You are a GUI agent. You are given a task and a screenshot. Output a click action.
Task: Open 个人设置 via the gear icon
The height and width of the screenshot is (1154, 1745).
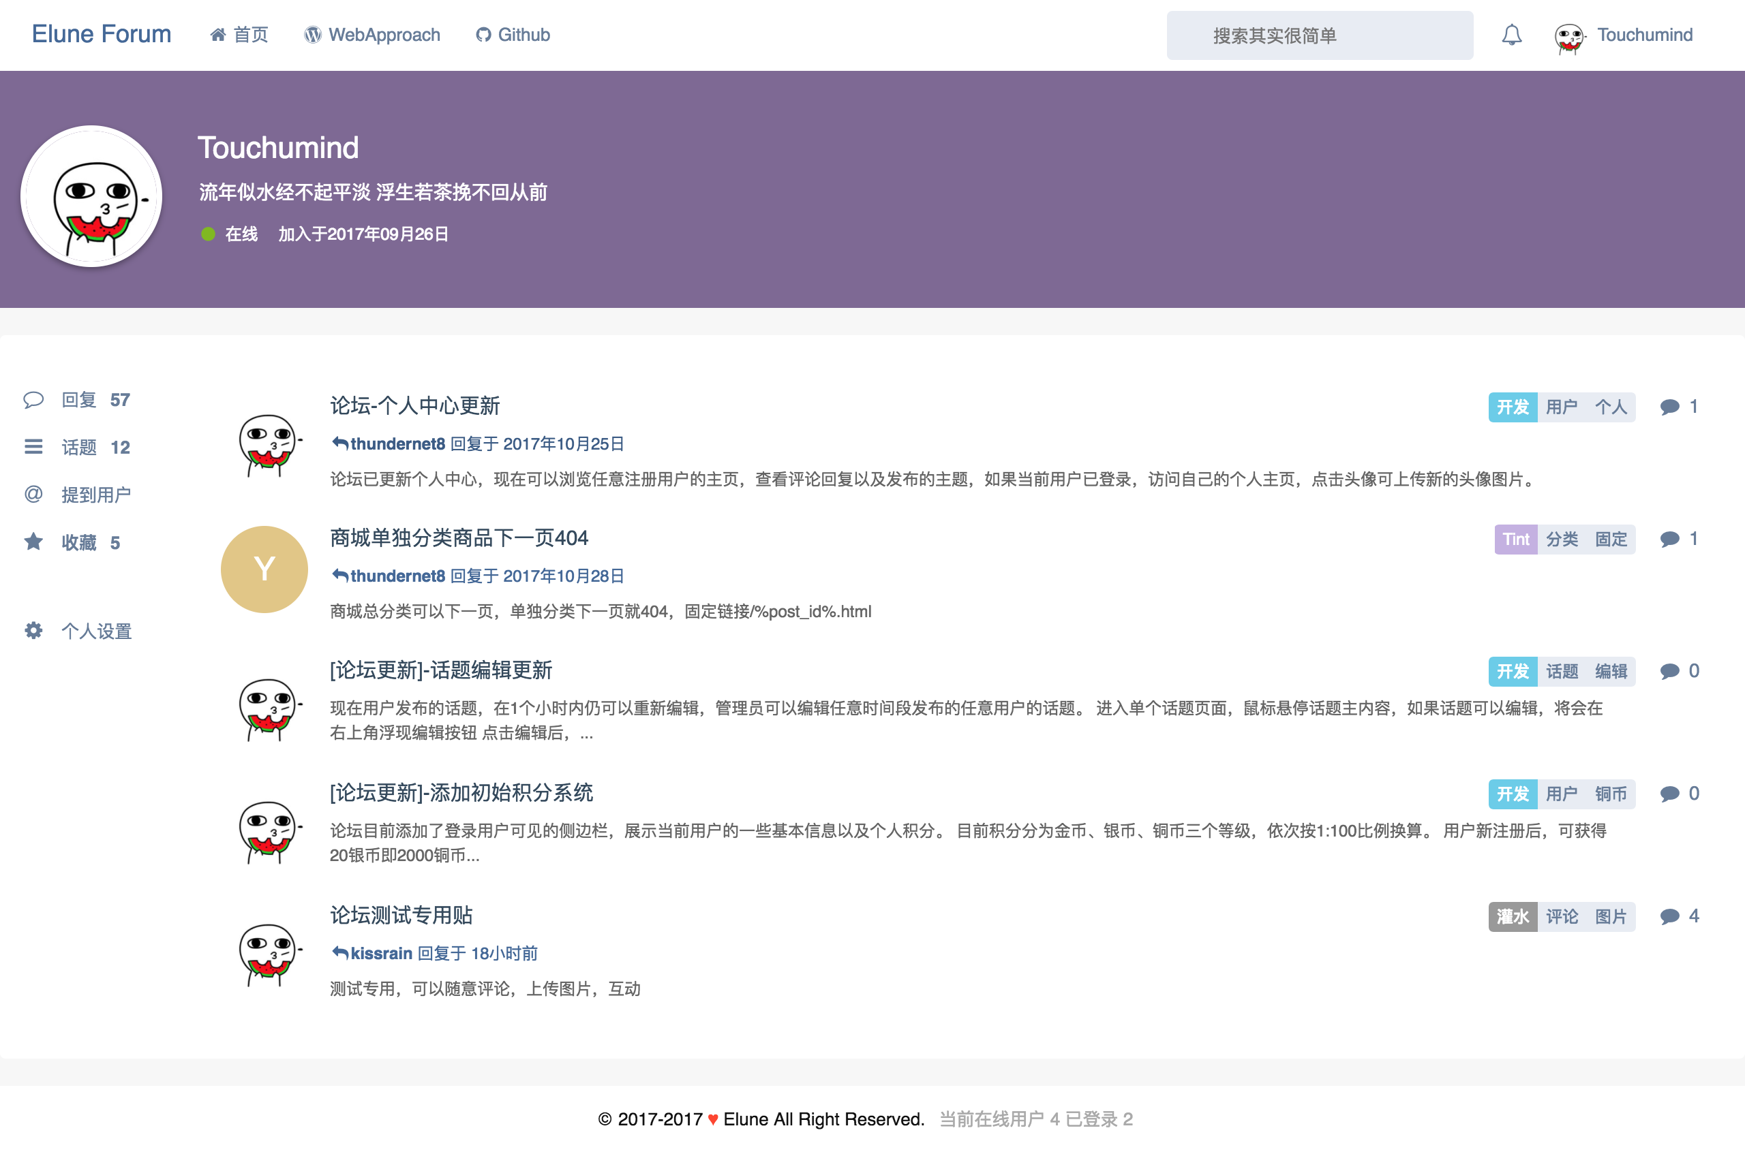33,631
